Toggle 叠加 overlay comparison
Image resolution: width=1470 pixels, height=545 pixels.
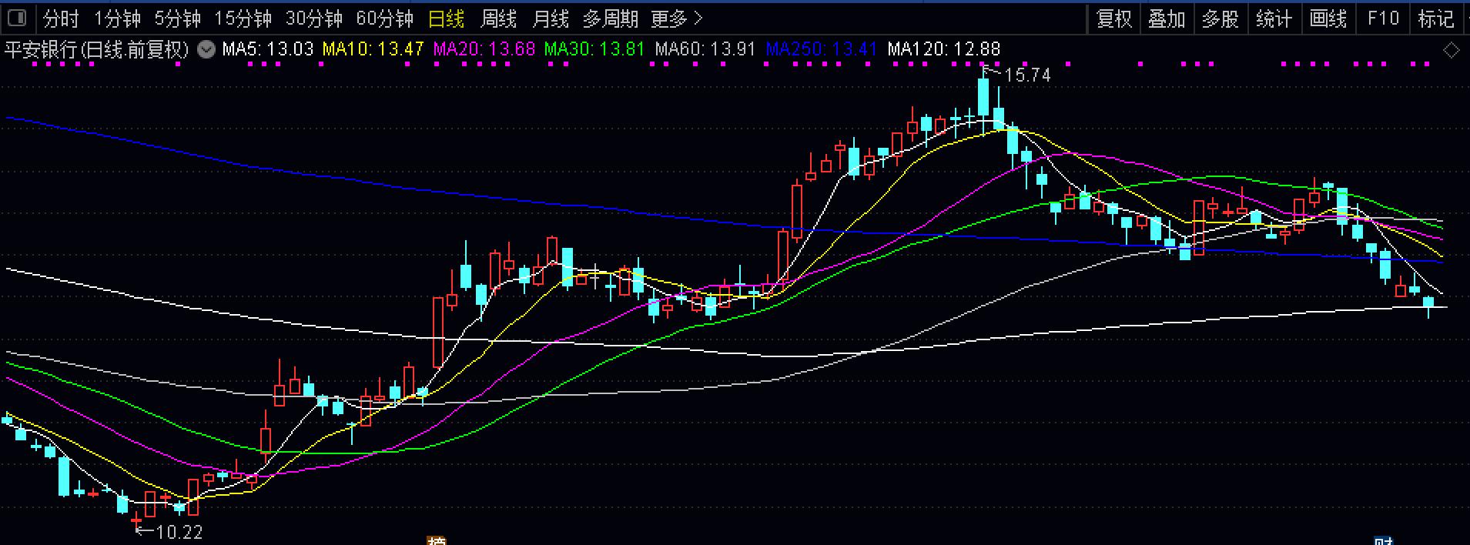click(1167, 18)
